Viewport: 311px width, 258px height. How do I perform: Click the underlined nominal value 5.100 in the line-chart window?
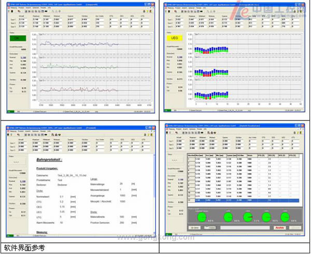23,58
